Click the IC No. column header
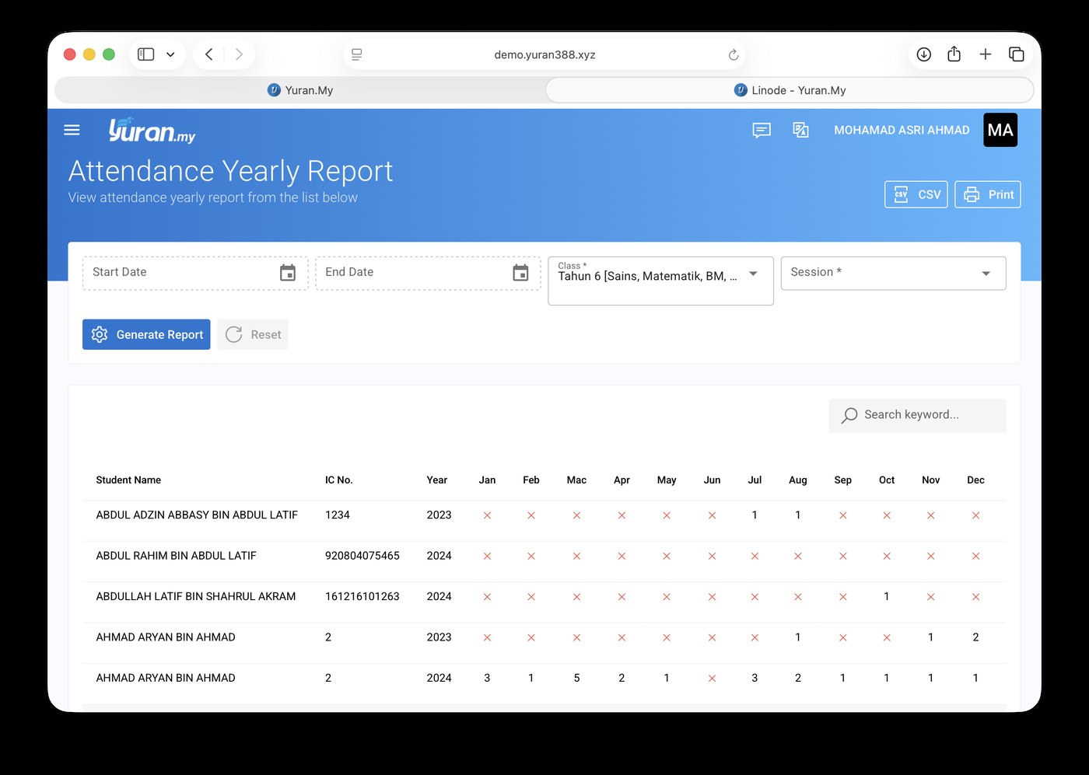 [x=339, y=480]
